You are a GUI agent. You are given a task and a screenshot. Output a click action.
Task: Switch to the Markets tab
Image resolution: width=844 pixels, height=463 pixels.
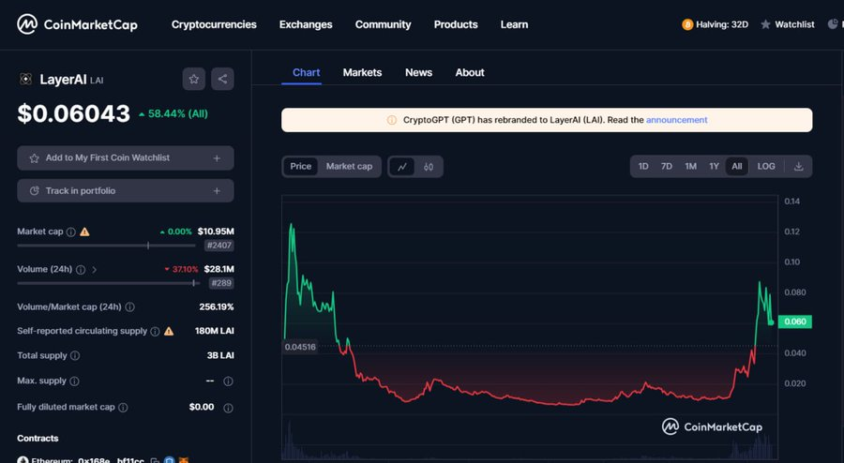(362, 72)
